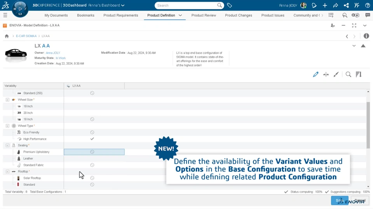373x209 pixels.
Task: Open My Documents tab
Action: pos(56,15)
